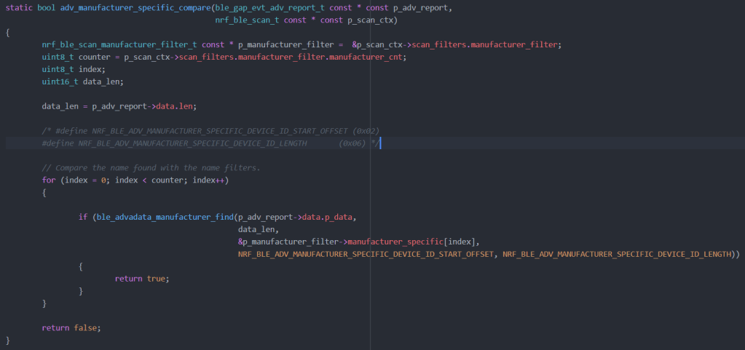Click the DEVICE_ID_LENGTH macro in function call

click(619, 254)
